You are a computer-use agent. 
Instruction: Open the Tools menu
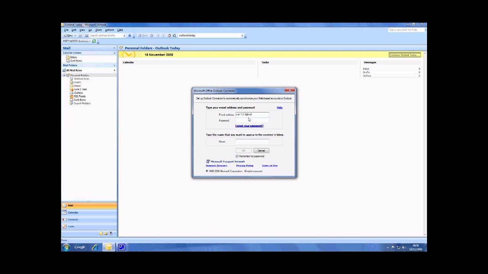[x=99, y=30]
